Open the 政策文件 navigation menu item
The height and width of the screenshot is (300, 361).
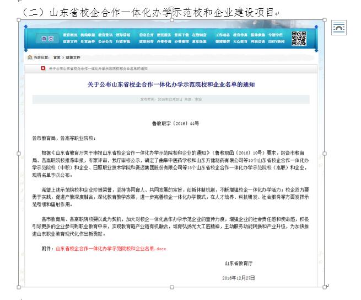[70, 42]
